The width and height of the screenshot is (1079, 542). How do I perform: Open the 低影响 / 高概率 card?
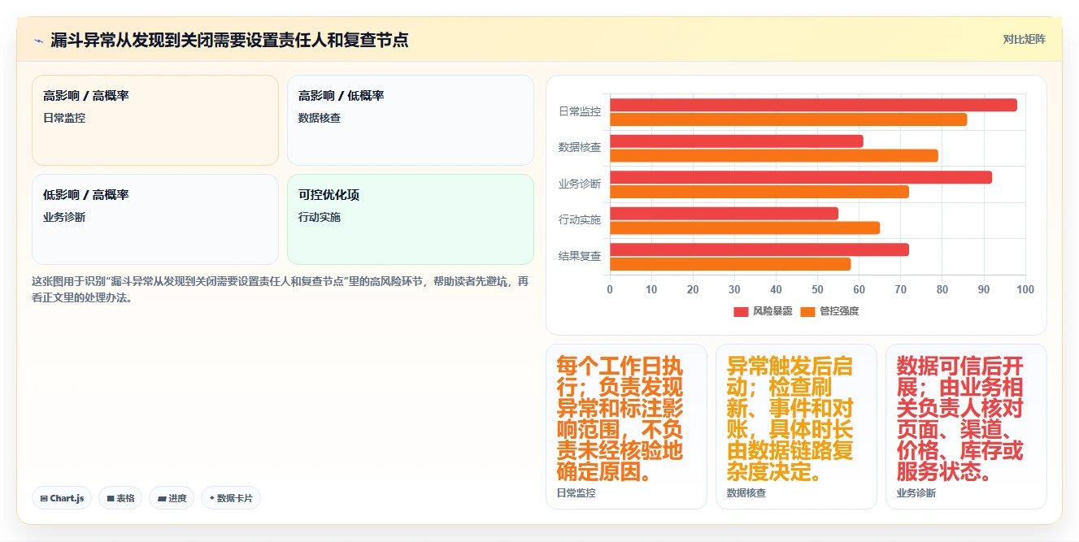click(x=155, y=219)
